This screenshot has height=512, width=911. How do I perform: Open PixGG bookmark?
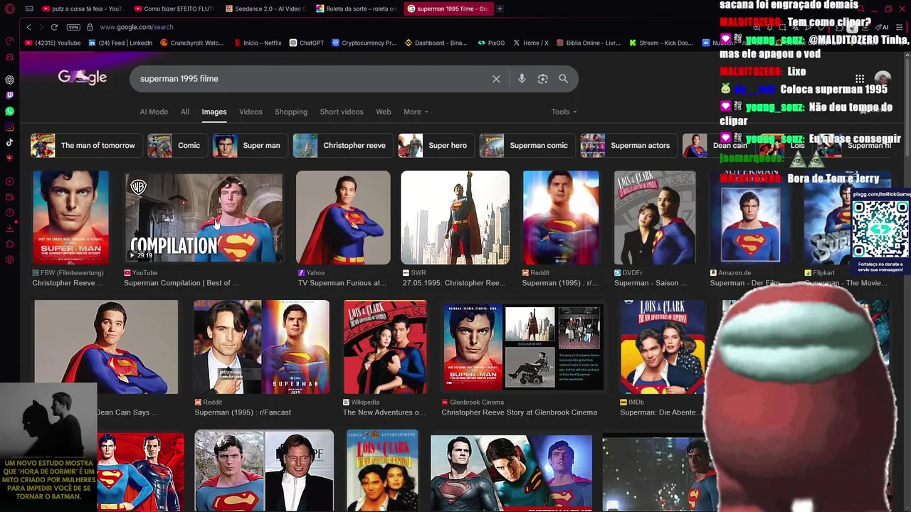click(491, 43)
